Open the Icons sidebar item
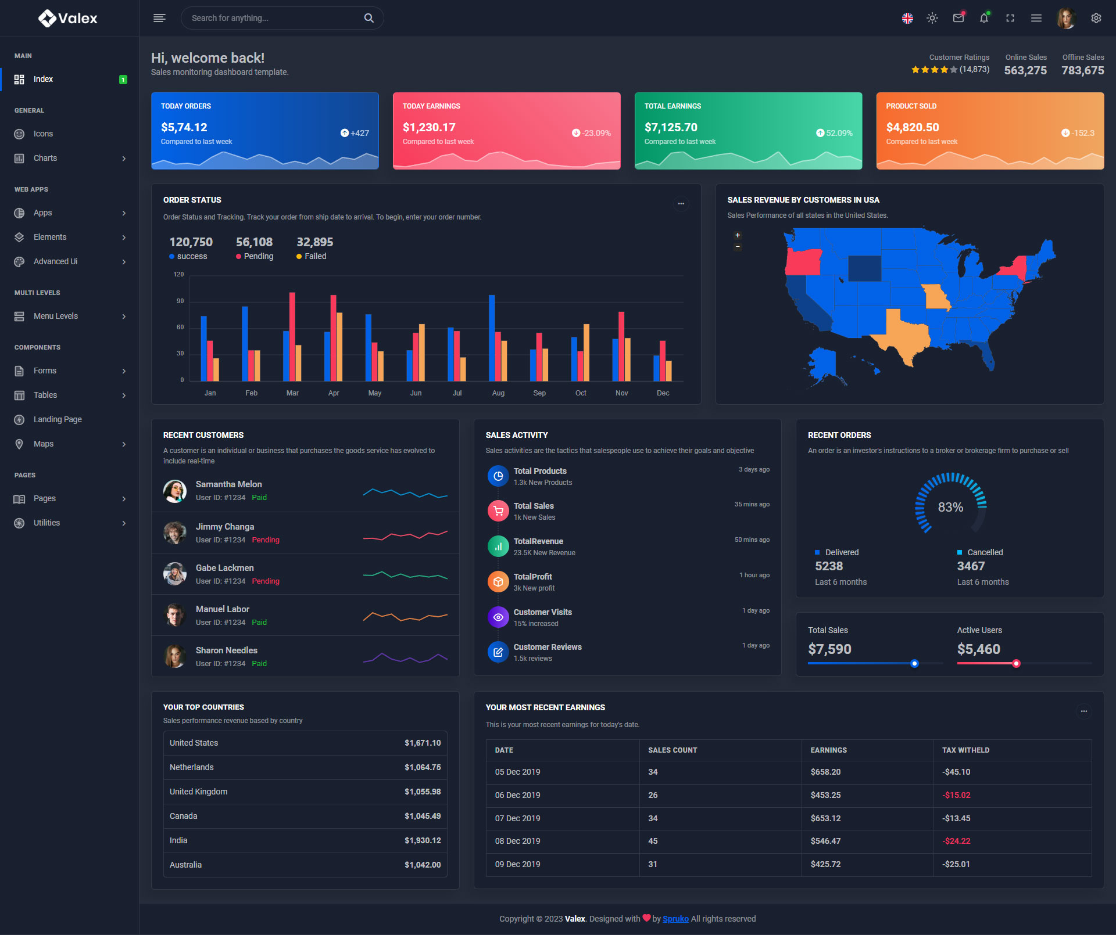The image size is (1116, 935). point(43,134)
